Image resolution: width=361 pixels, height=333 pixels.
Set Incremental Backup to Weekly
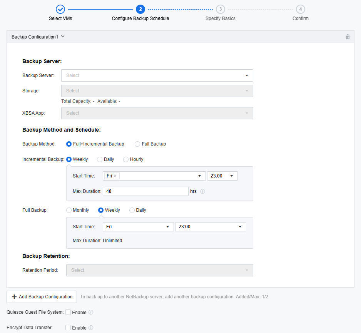click(69, 159)
